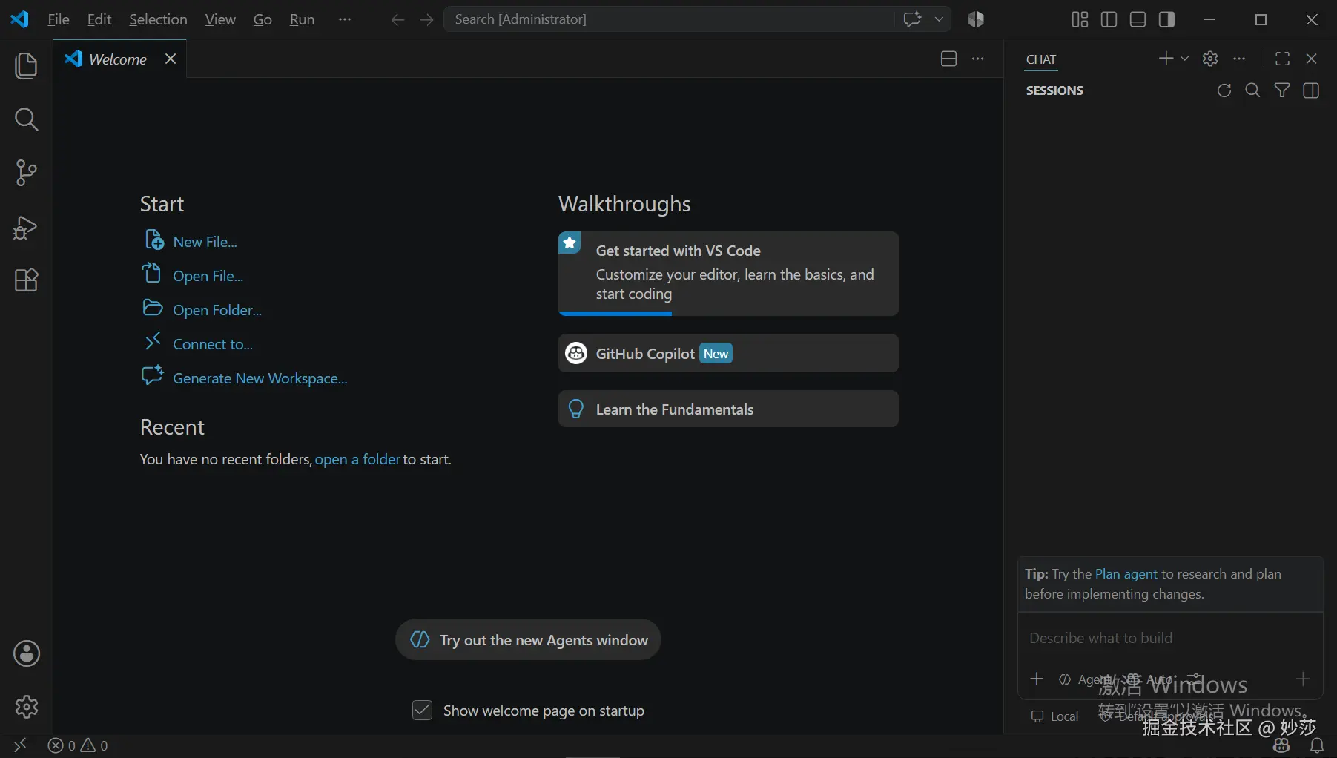Filter chat sessions

click(1282, 90)
